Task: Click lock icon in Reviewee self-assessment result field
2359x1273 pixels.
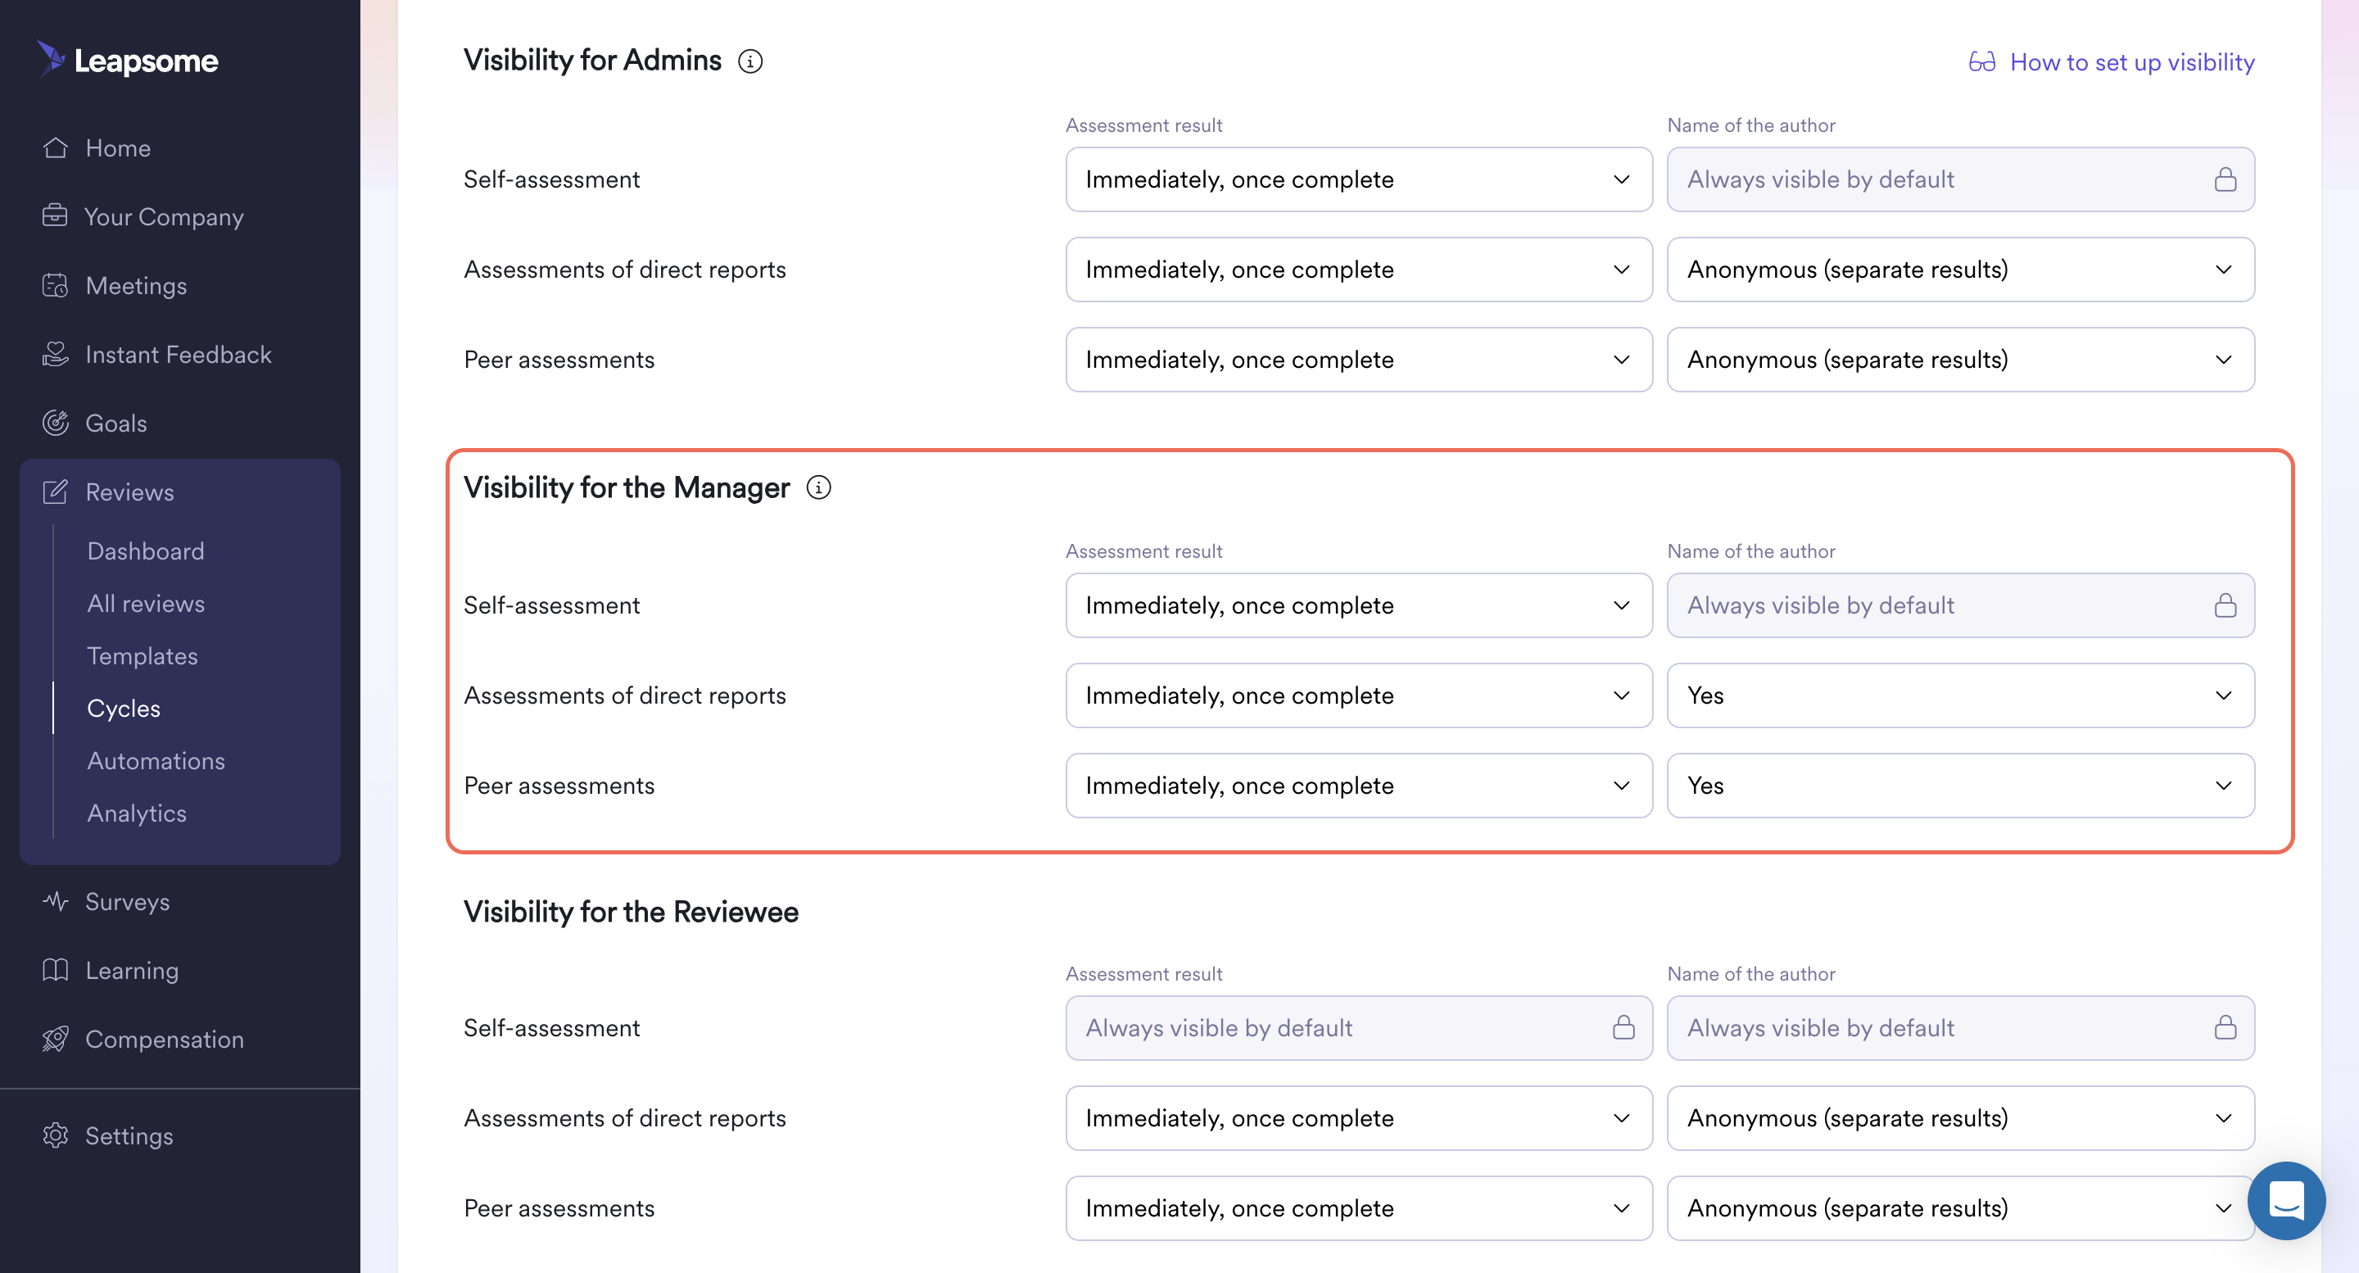Action: [x=1623, y=1027]
